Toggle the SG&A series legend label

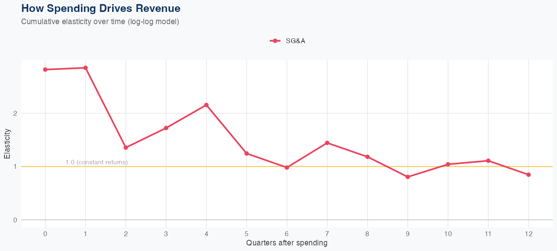click(296, 41)
